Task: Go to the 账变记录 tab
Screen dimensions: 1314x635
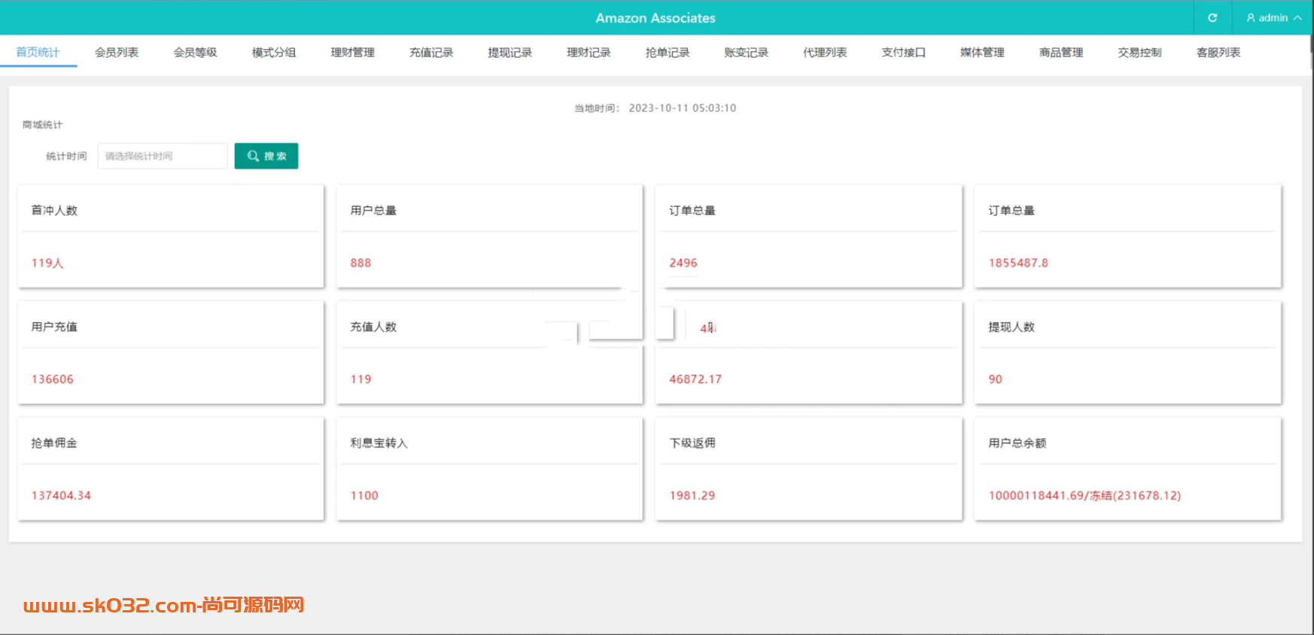Action: coord(746,53)
